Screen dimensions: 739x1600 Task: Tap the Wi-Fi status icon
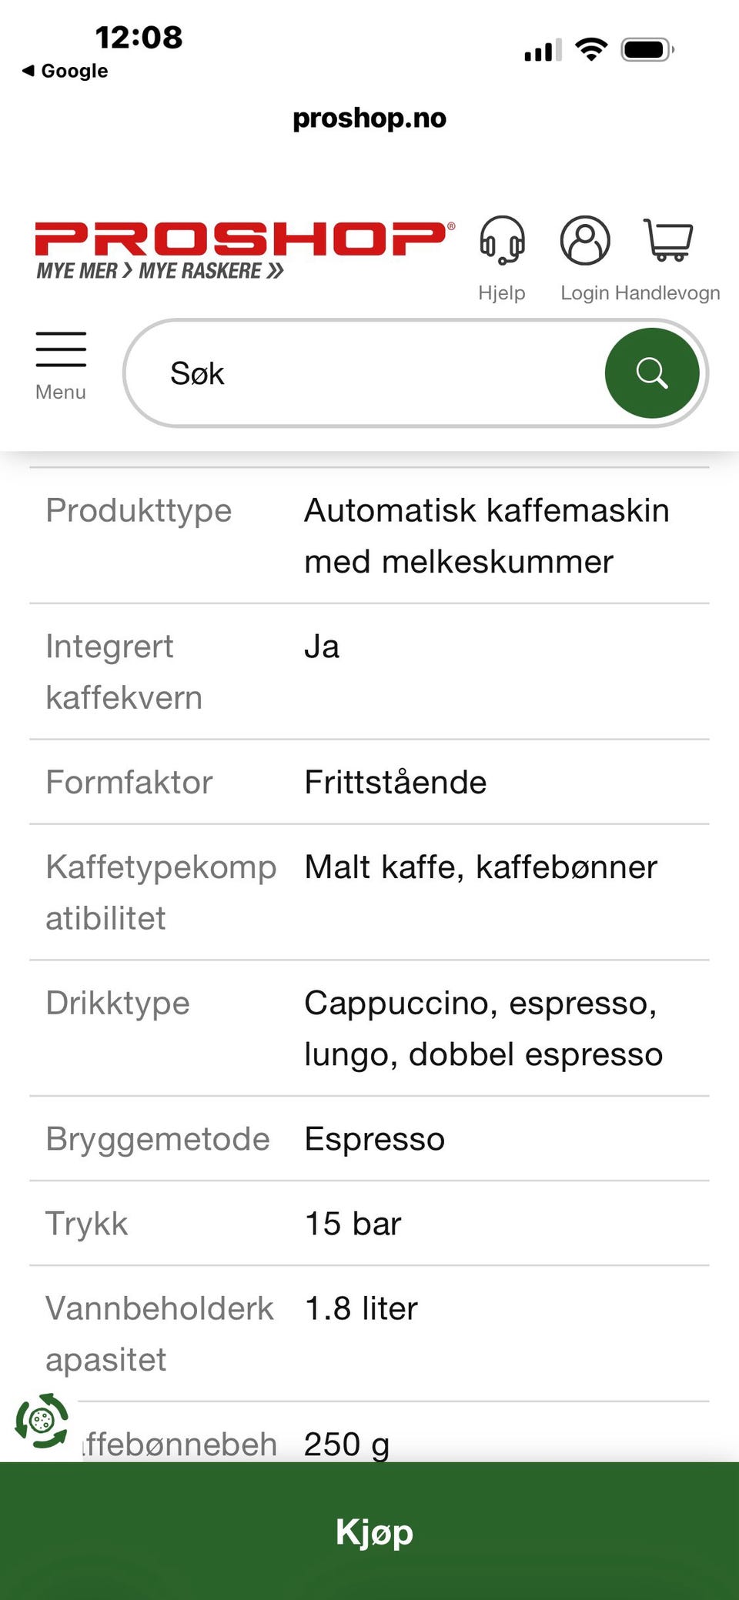591,50
